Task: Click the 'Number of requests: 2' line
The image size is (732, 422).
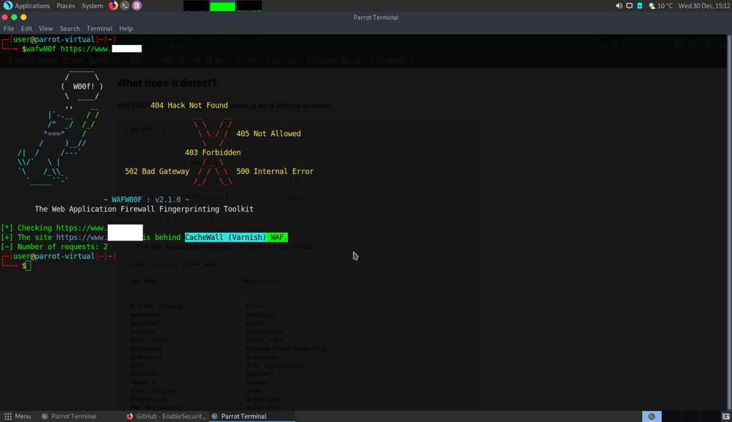Action: [x=54, y=247]
